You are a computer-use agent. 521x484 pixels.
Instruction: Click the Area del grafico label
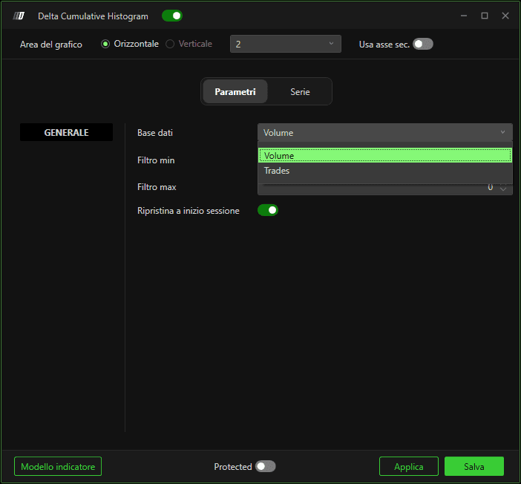50,45
